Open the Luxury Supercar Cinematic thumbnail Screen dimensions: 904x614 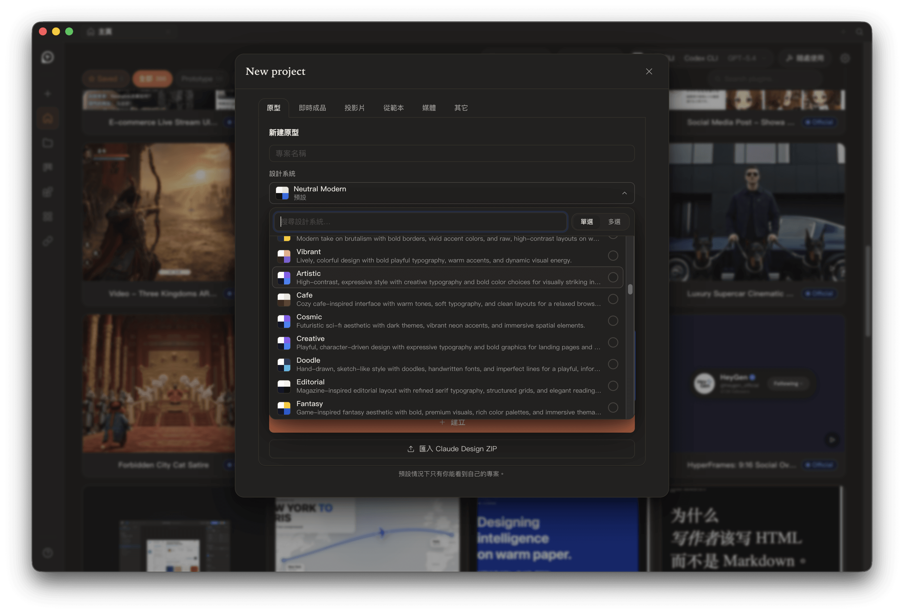757,212
